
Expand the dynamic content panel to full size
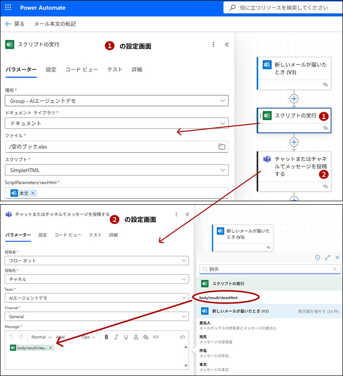[328, 258]
